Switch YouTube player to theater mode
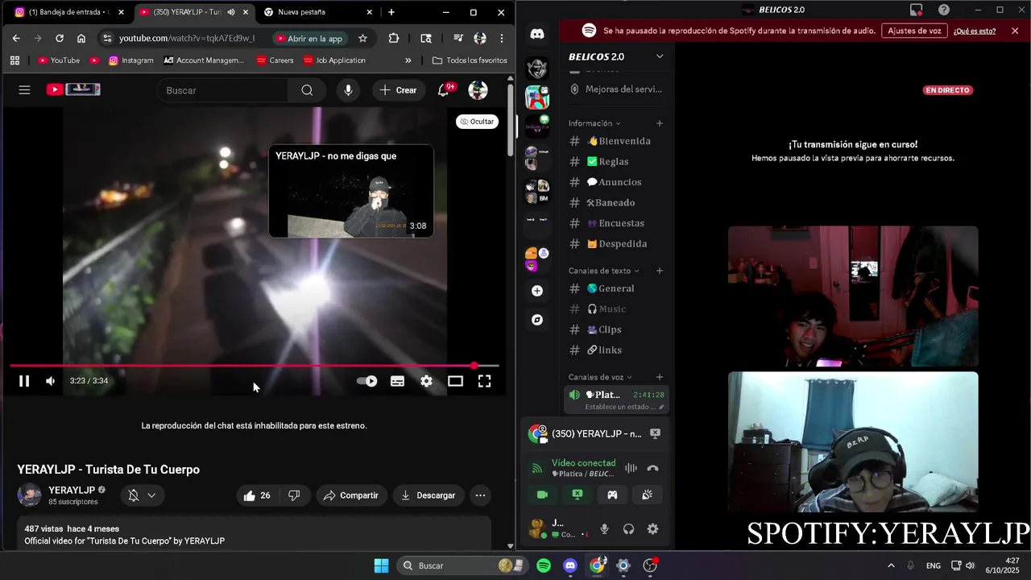 point(455,381)
